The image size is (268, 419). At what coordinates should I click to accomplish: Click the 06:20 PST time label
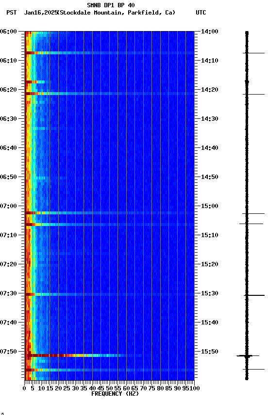coord(8,90)
